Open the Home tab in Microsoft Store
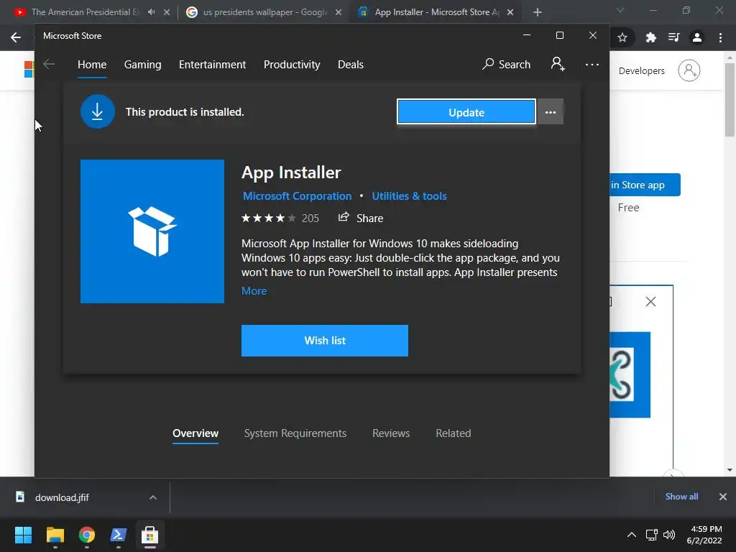Viewport: 736px width, 552px height. tap(92, 64)
